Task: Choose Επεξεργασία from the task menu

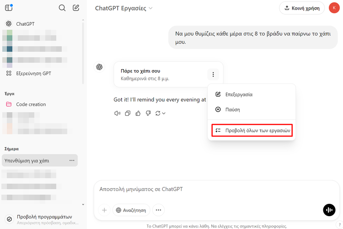Action: coord(252,94)
